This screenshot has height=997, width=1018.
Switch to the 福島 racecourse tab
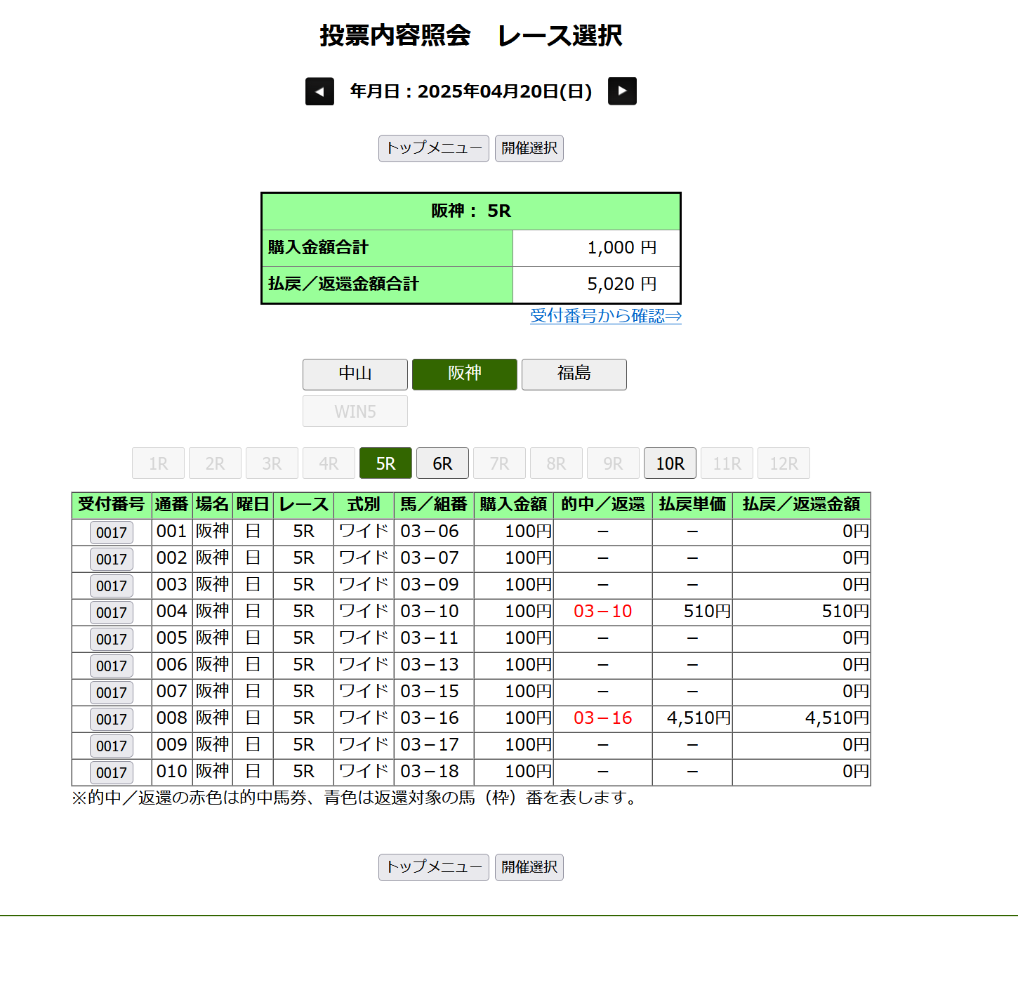tap(574, 374)
